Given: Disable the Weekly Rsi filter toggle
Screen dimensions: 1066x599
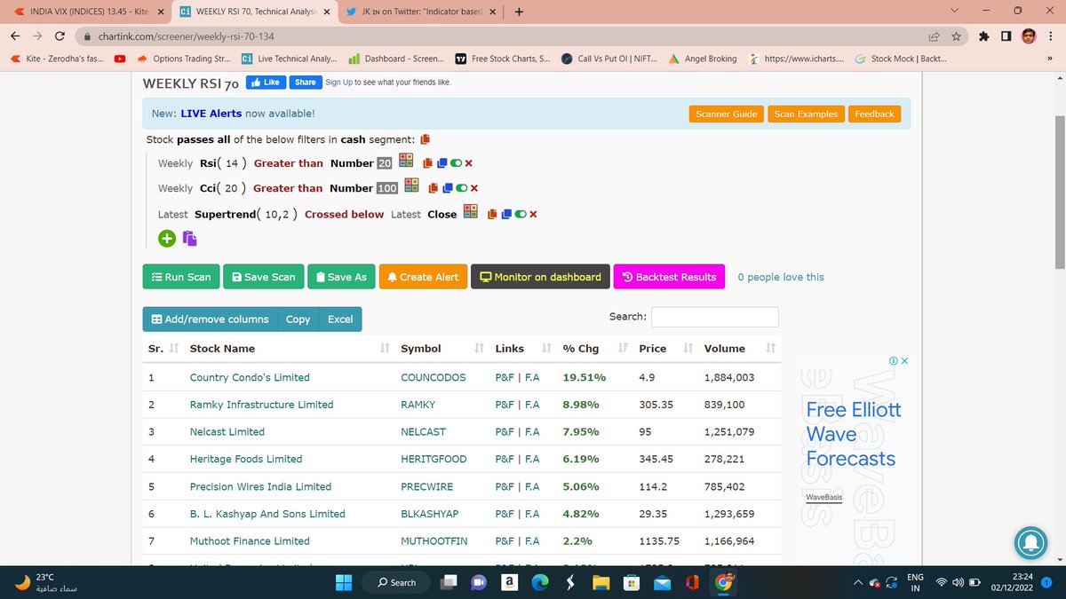Looking at the screenshot, I should [455, 163].
